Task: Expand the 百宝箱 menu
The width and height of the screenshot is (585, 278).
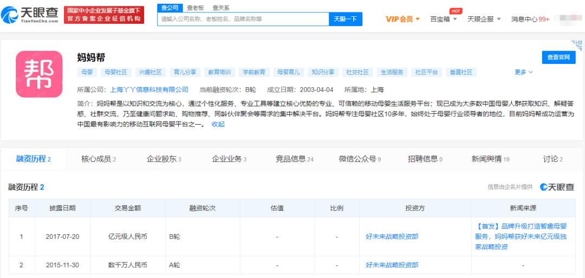Action: [443, 19]
